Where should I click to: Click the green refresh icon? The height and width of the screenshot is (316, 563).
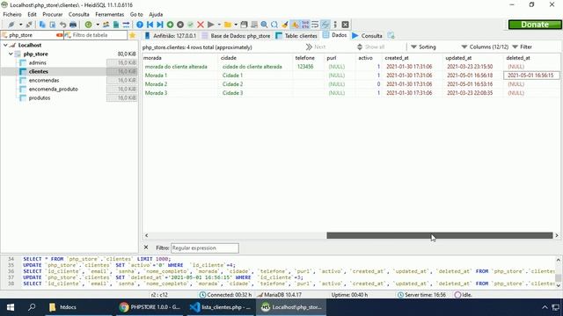[x=88, y=25]
